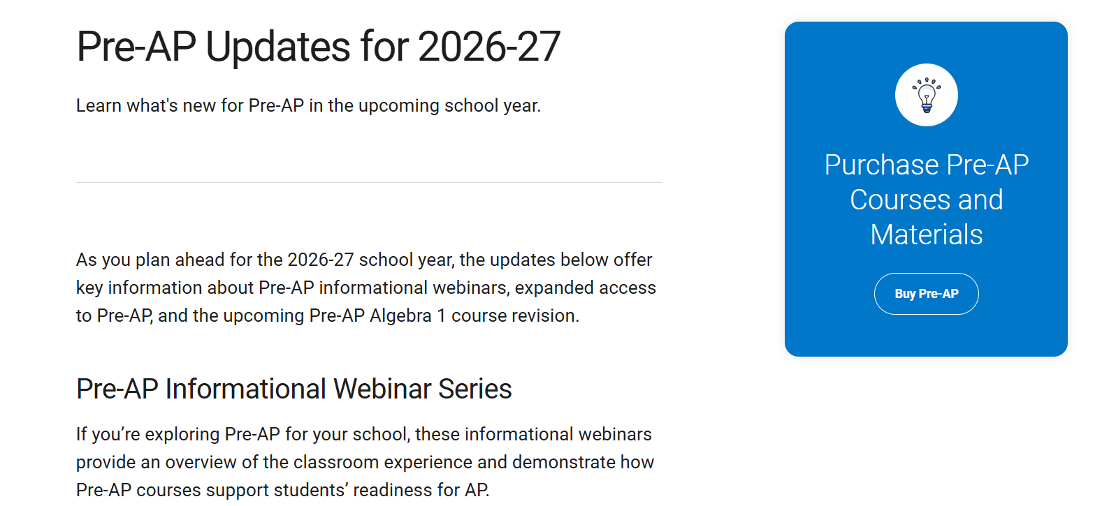This screenshot has height=506, width=1116.
Task: Click the lightbulb icon in blue card
Action: coord(926,95)
